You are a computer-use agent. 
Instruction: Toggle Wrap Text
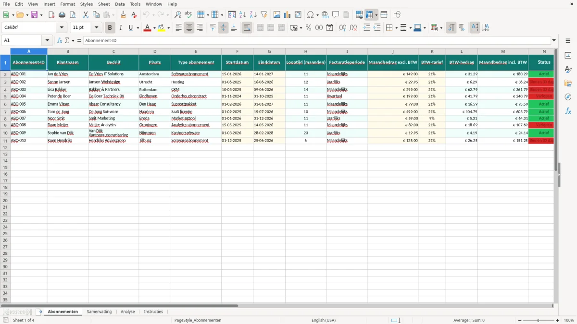tap(247, 28)
